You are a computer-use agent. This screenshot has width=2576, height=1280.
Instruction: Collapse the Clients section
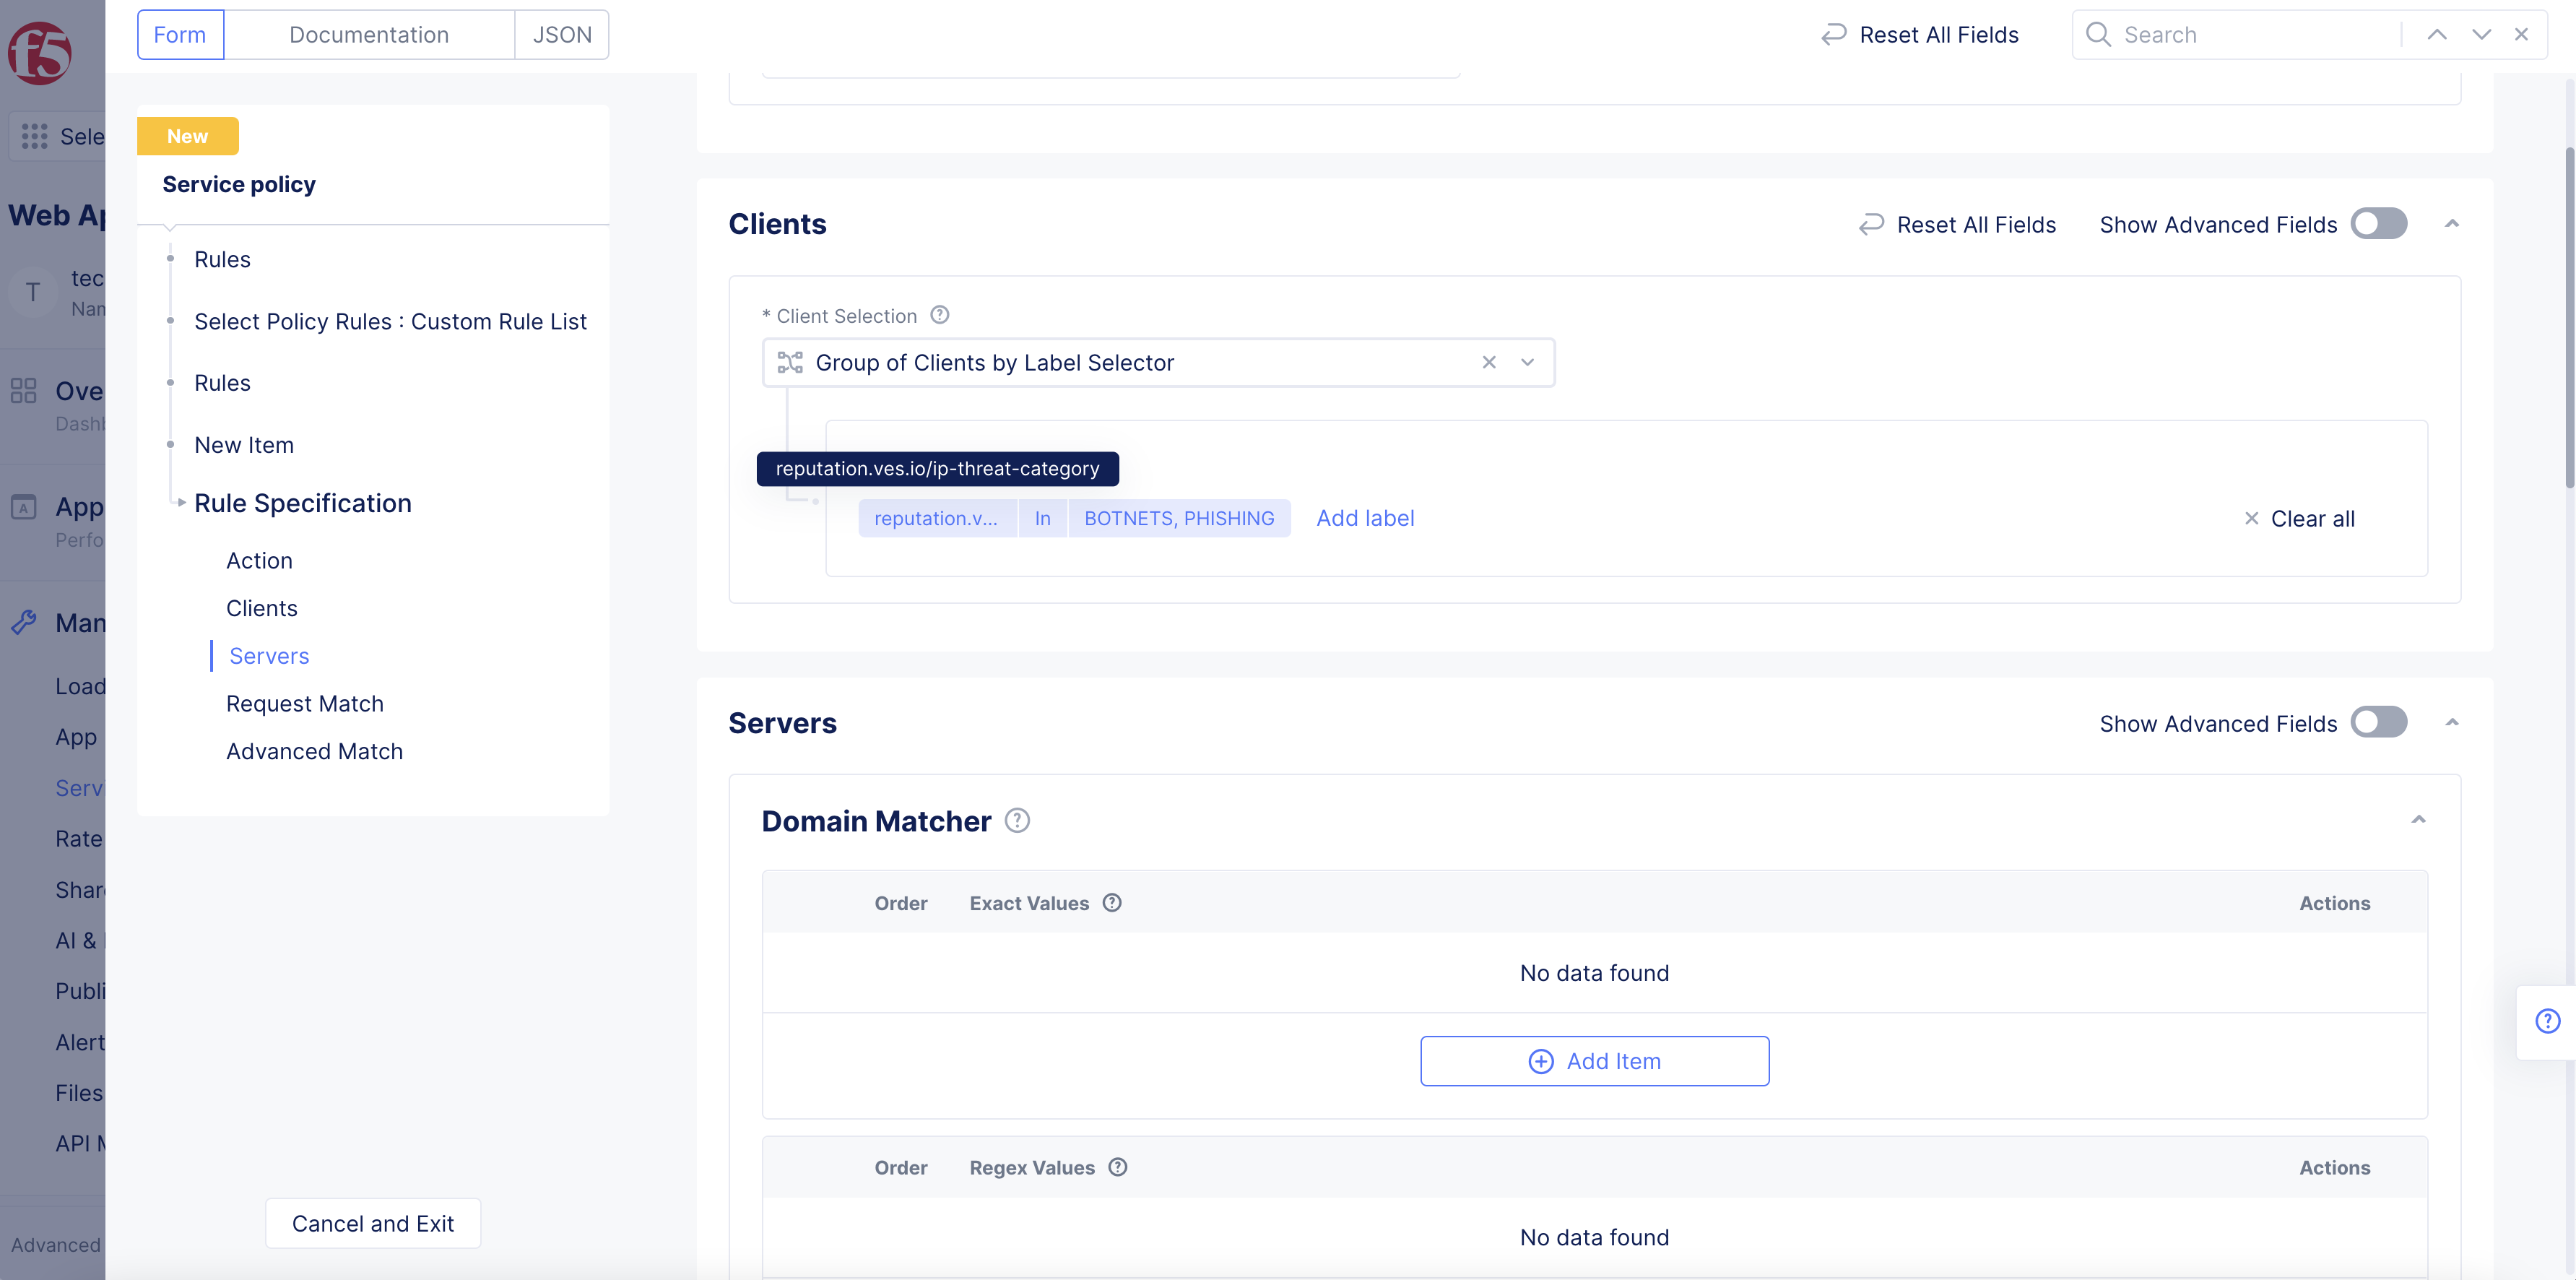coord(2452,224)
